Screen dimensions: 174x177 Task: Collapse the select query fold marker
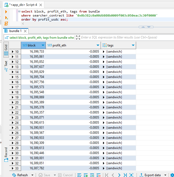coord(19,11)
